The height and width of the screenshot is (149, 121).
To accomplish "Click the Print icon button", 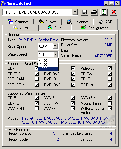I will (x=94, y=12).
